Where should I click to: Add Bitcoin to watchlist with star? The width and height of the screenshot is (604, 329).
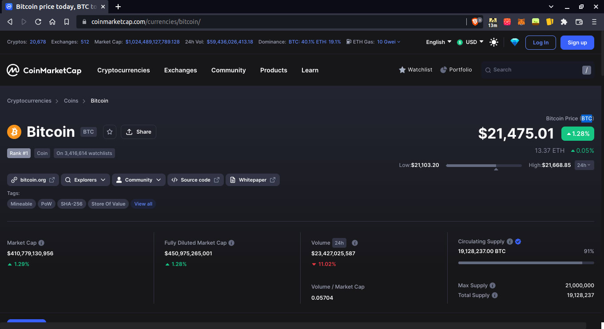pos(110,132)
